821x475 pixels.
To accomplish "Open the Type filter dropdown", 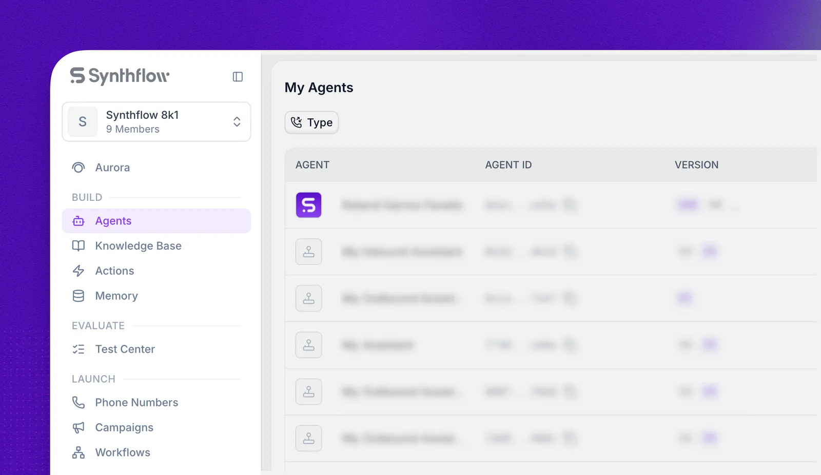I will pyautogui.click(x=311, y=122).
